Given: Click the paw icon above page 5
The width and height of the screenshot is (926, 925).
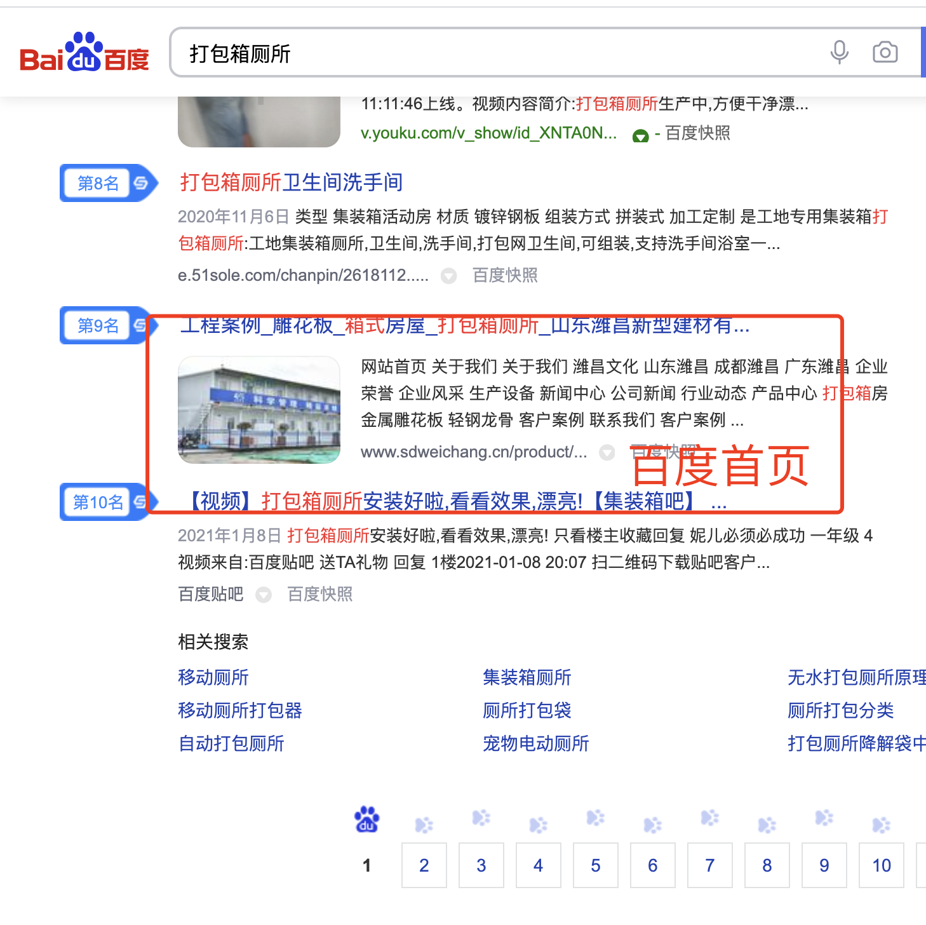Looking at the screenshot, I should [595, 818].
